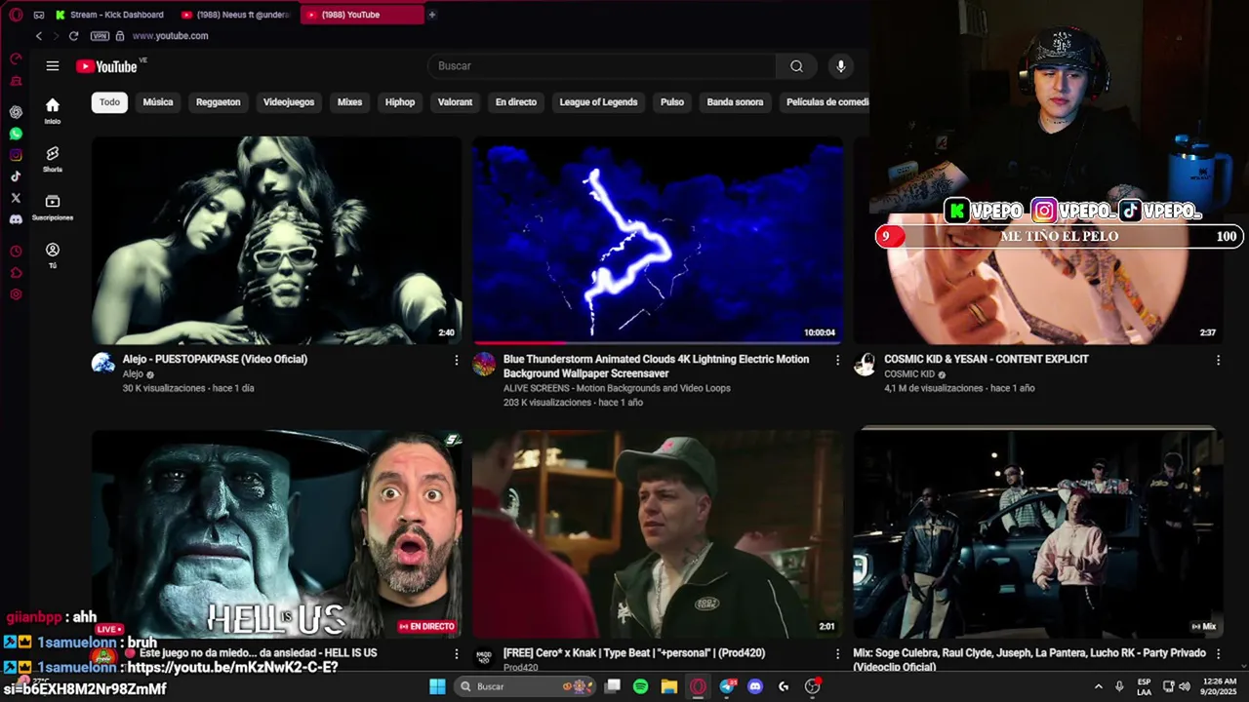Open the COSMIC KID channel link
Viewport: 1249px width, 702px height.
click(x=909, y=374)
